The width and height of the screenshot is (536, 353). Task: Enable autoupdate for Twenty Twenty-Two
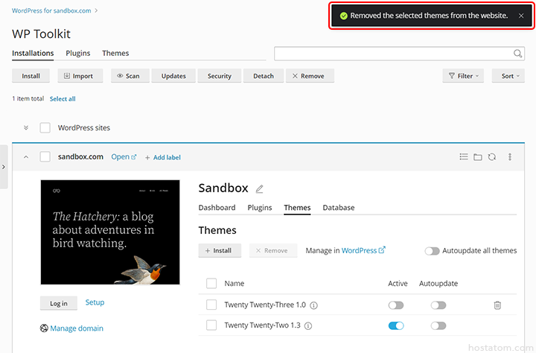tap(438, 325)
